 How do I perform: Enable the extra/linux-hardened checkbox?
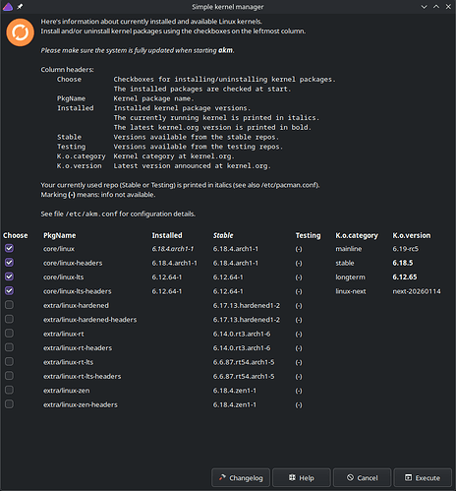(9, 305)
